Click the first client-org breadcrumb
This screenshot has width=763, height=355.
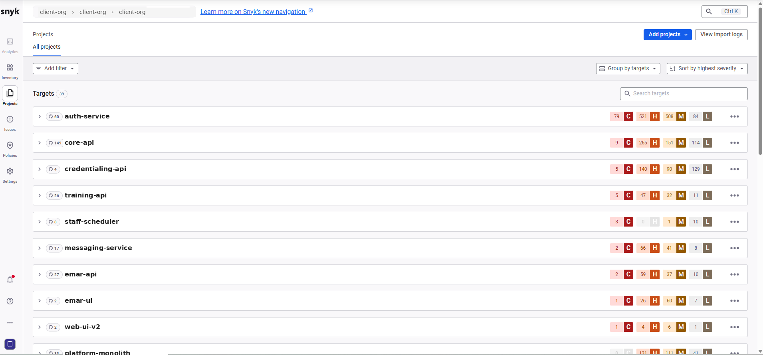pos(53,12)
